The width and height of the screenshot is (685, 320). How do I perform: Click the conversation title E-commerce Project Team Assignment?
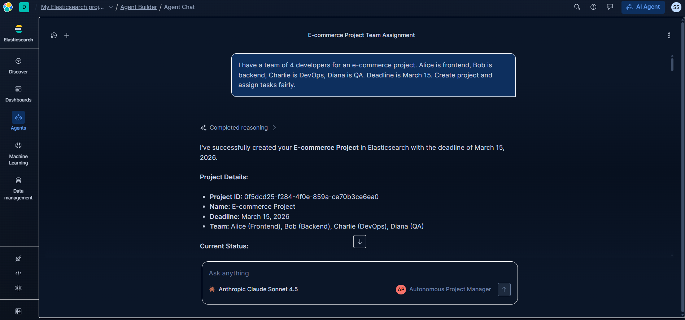(361, 35)
